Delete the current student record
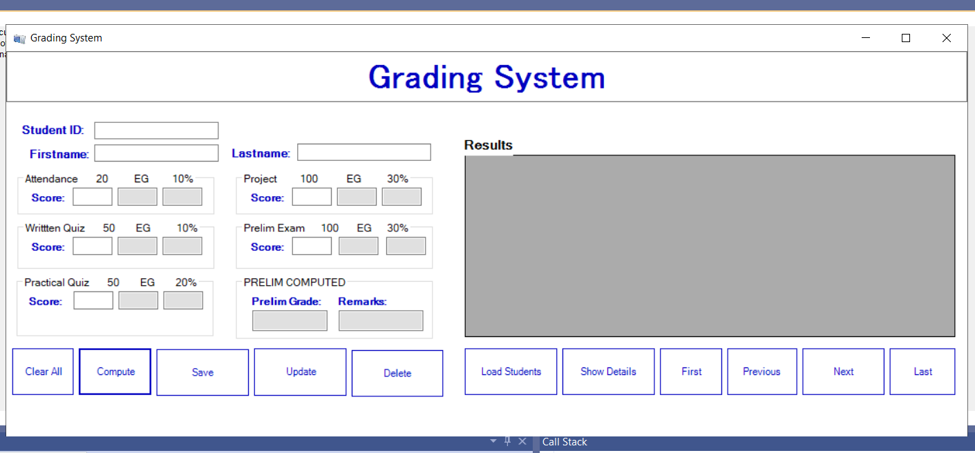 point(397,374)
